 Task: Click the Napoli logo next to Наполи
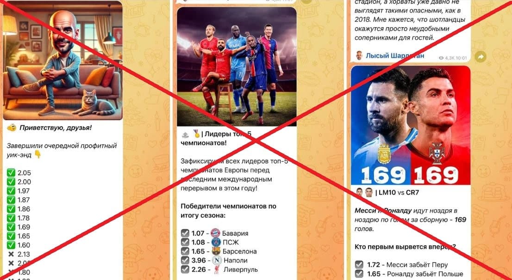217,260
